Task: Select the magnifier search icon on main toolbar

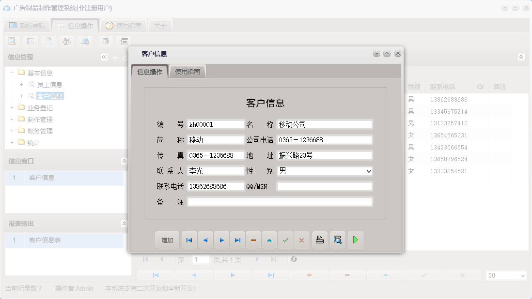Action: [x=12, y=41]
